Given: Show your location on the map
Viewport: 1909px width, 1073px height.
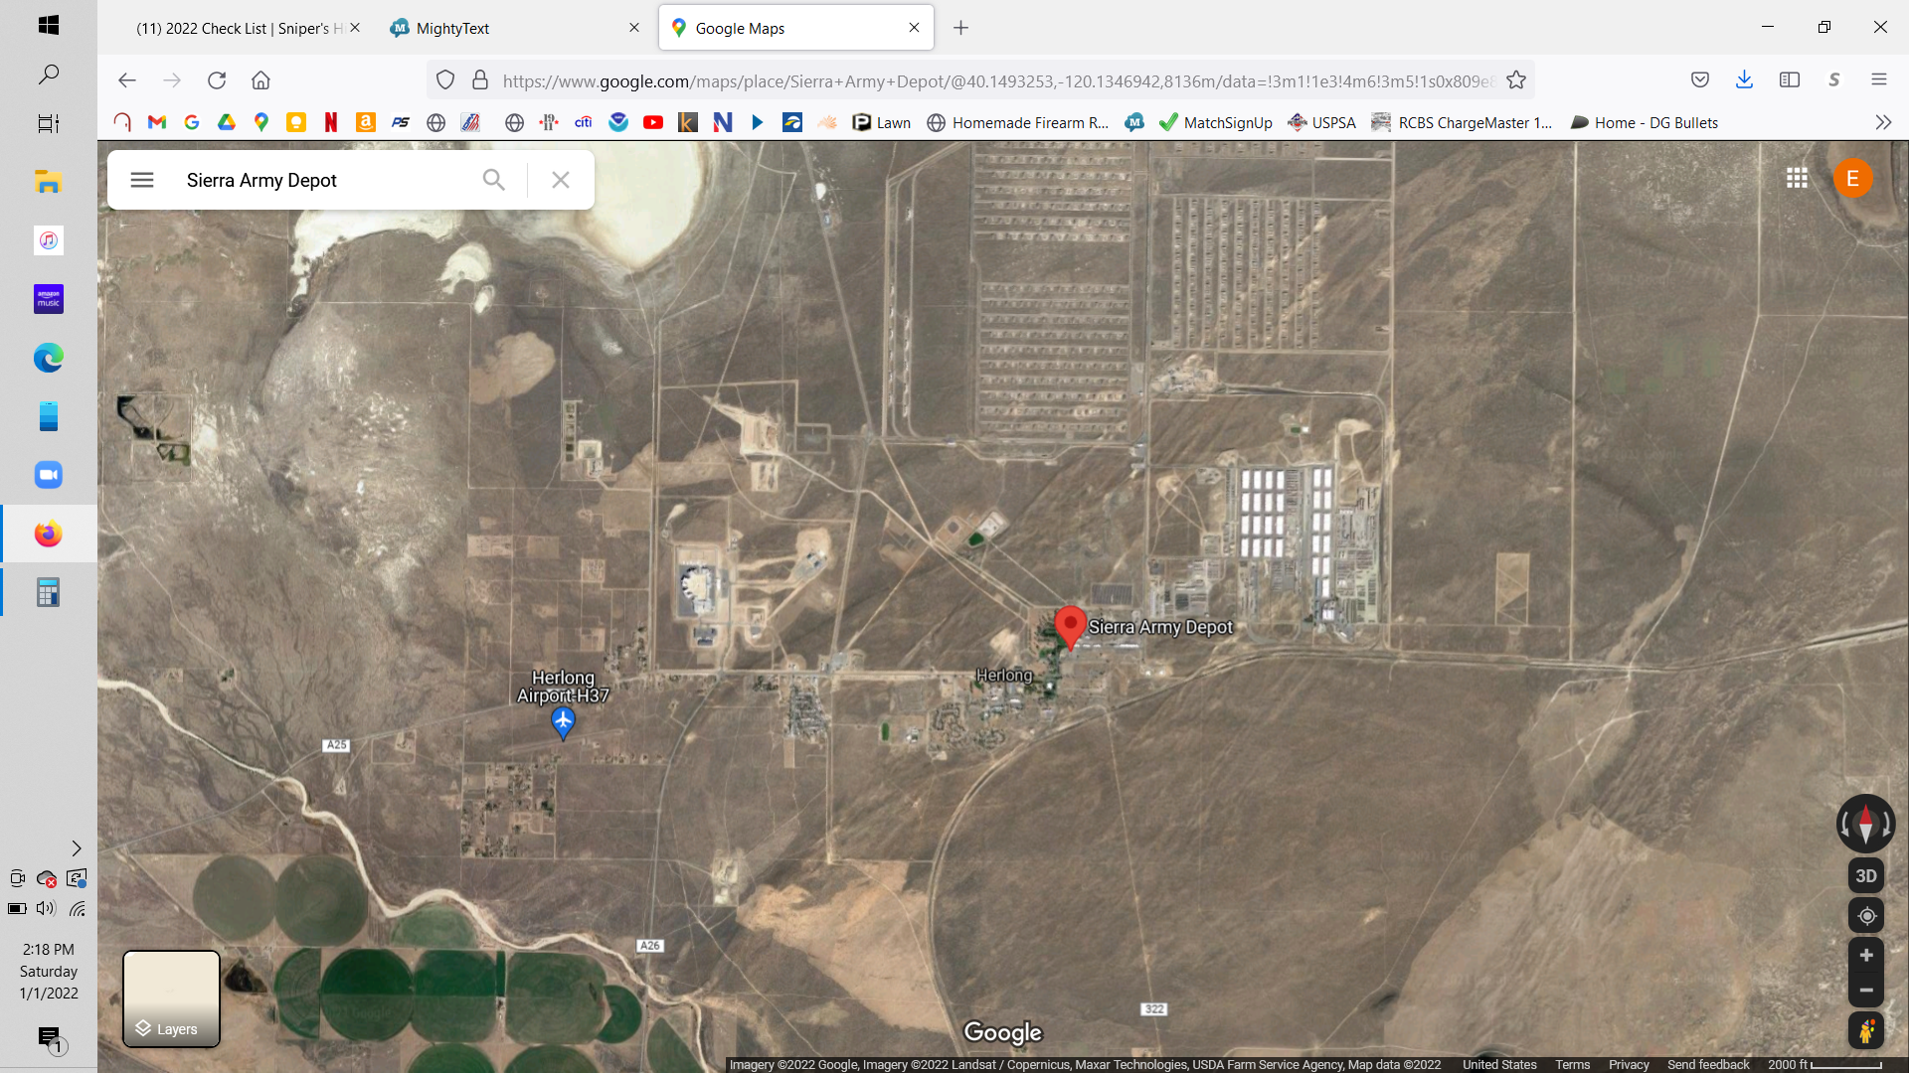Looking at the screenshot, I should tap(1866, 916).
